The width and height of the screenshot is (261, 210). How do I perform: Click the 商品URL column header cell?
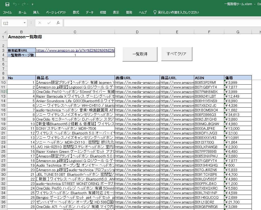click(177, 78)
